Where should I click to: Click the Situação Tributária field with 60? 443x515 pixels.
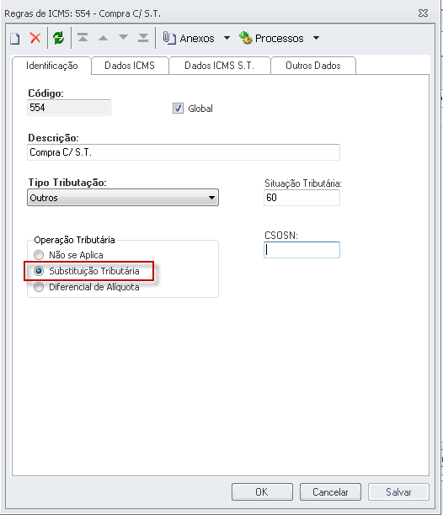click(x=302, y=198)
